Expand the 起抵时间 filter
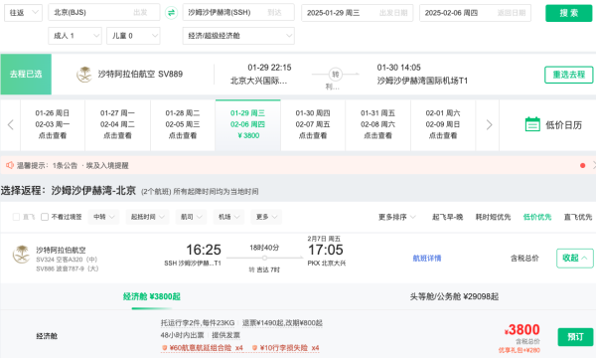This screenshot has width=596, height=358. 147,217
